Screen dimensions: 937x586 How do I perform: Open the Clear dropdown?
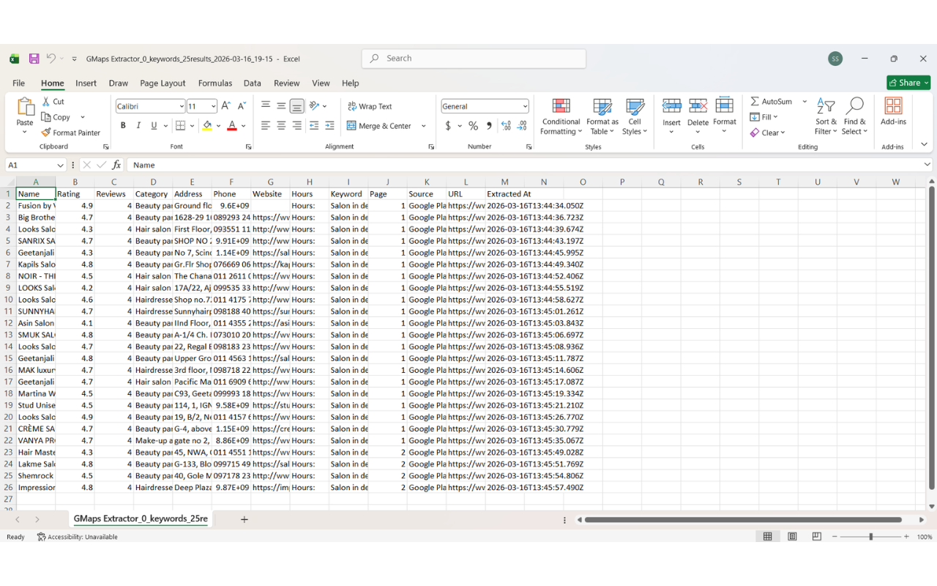tap(767, 133)
